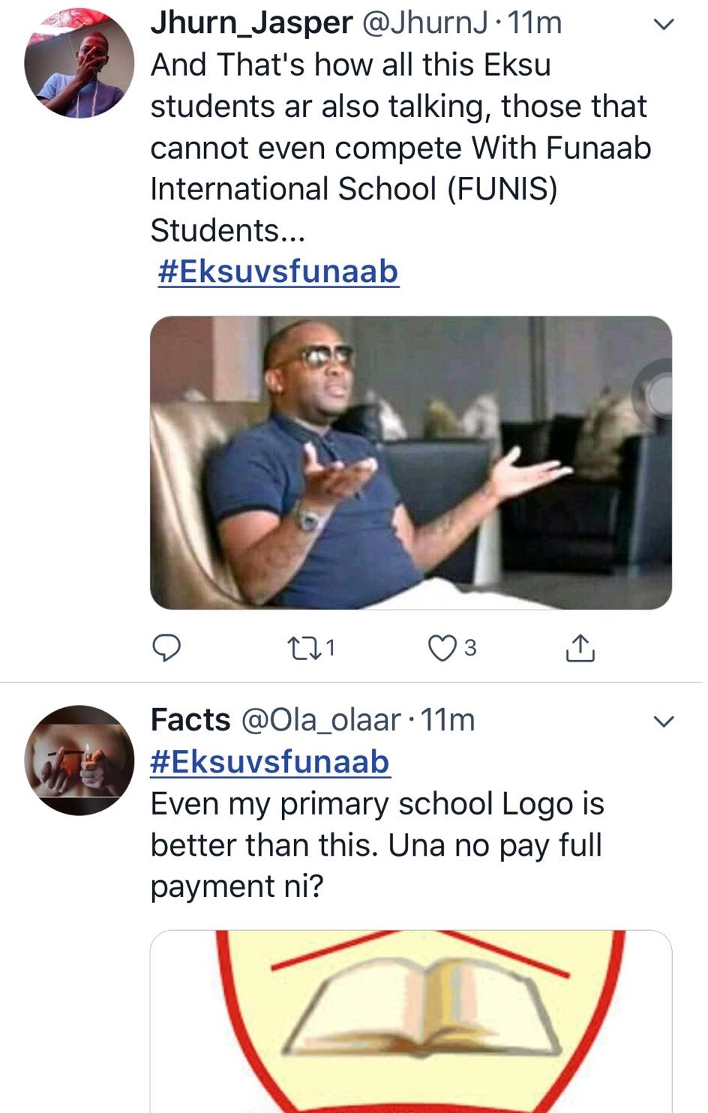Open Jhurn_Jasper's profile picture
The height and width of the screenshot is (1113, 708).
(x=79, y=63)
